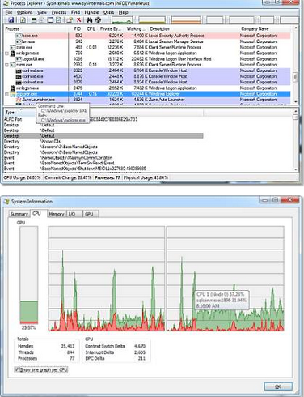
Task: Click the green CPU mini graph in toolbar
Action: tap(122, 20)
